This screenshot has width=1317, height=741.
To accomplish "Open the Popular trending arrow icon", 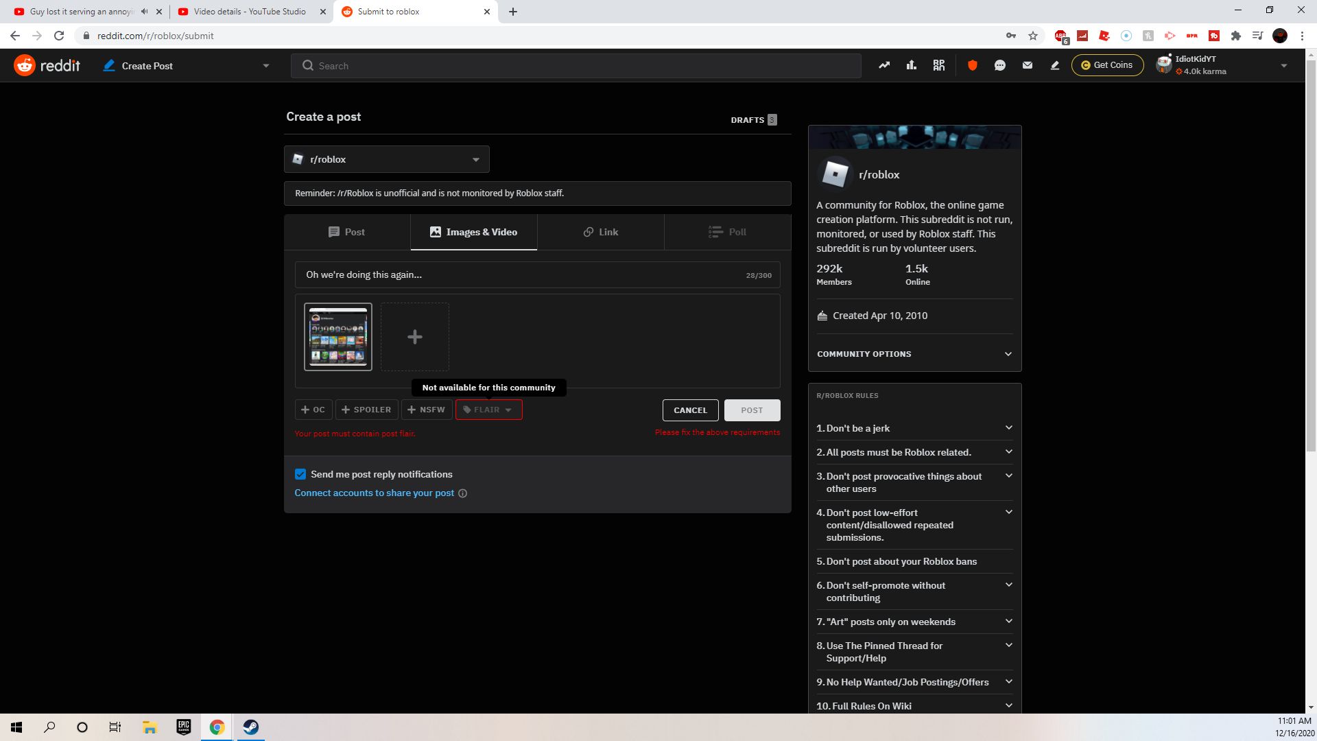I will [x=884, y=65].
